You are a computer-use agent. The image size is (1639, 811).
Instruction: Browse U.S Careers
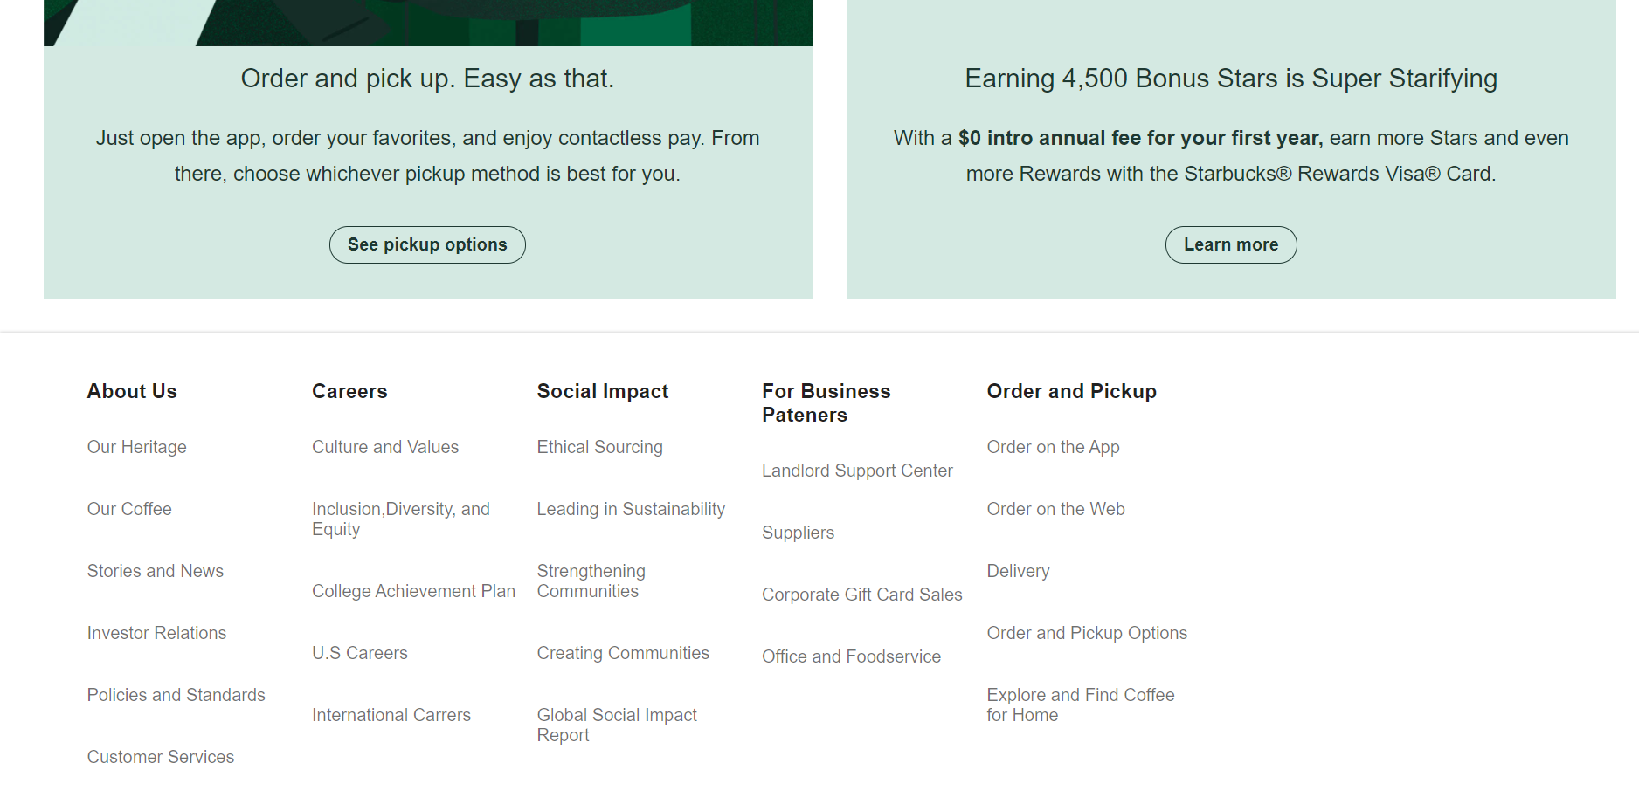click(x=359, y=653)
